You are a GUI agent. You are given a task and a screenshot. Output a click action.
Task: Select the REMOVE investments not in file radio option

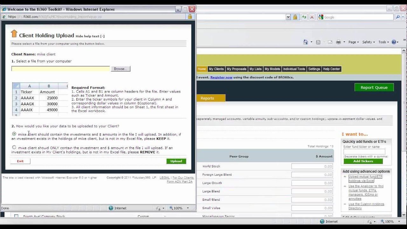tap(14, 147)
